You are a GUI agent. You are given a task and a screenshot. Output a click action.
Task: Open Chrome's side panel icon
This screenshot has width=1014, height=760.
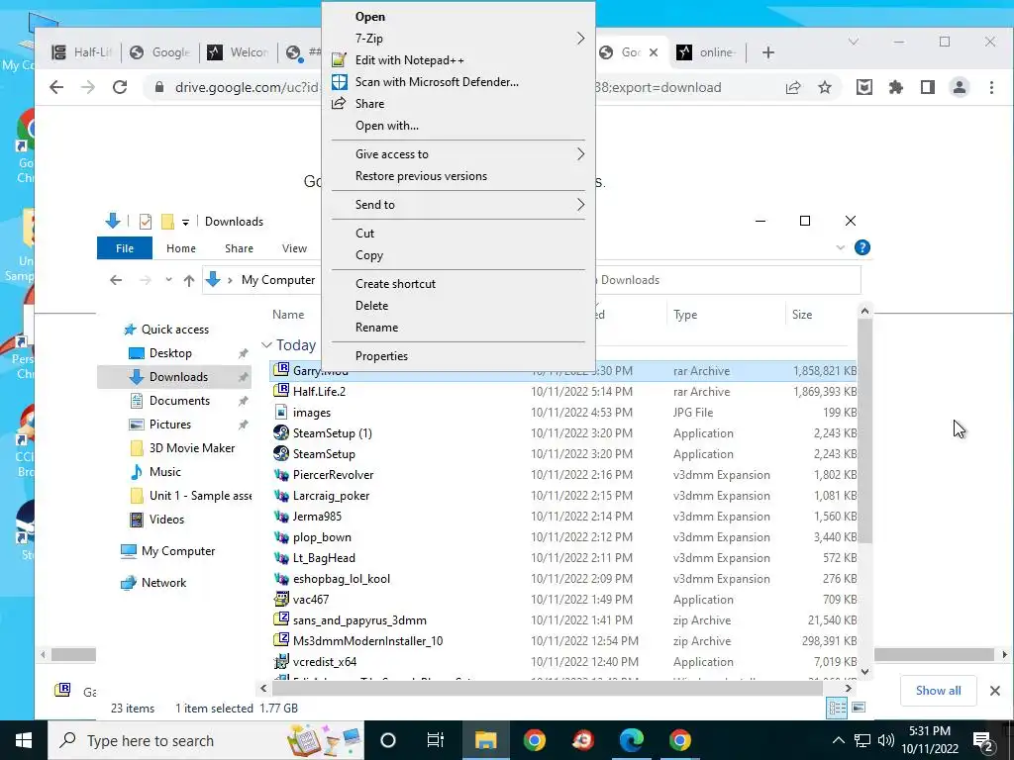point(927,87)
